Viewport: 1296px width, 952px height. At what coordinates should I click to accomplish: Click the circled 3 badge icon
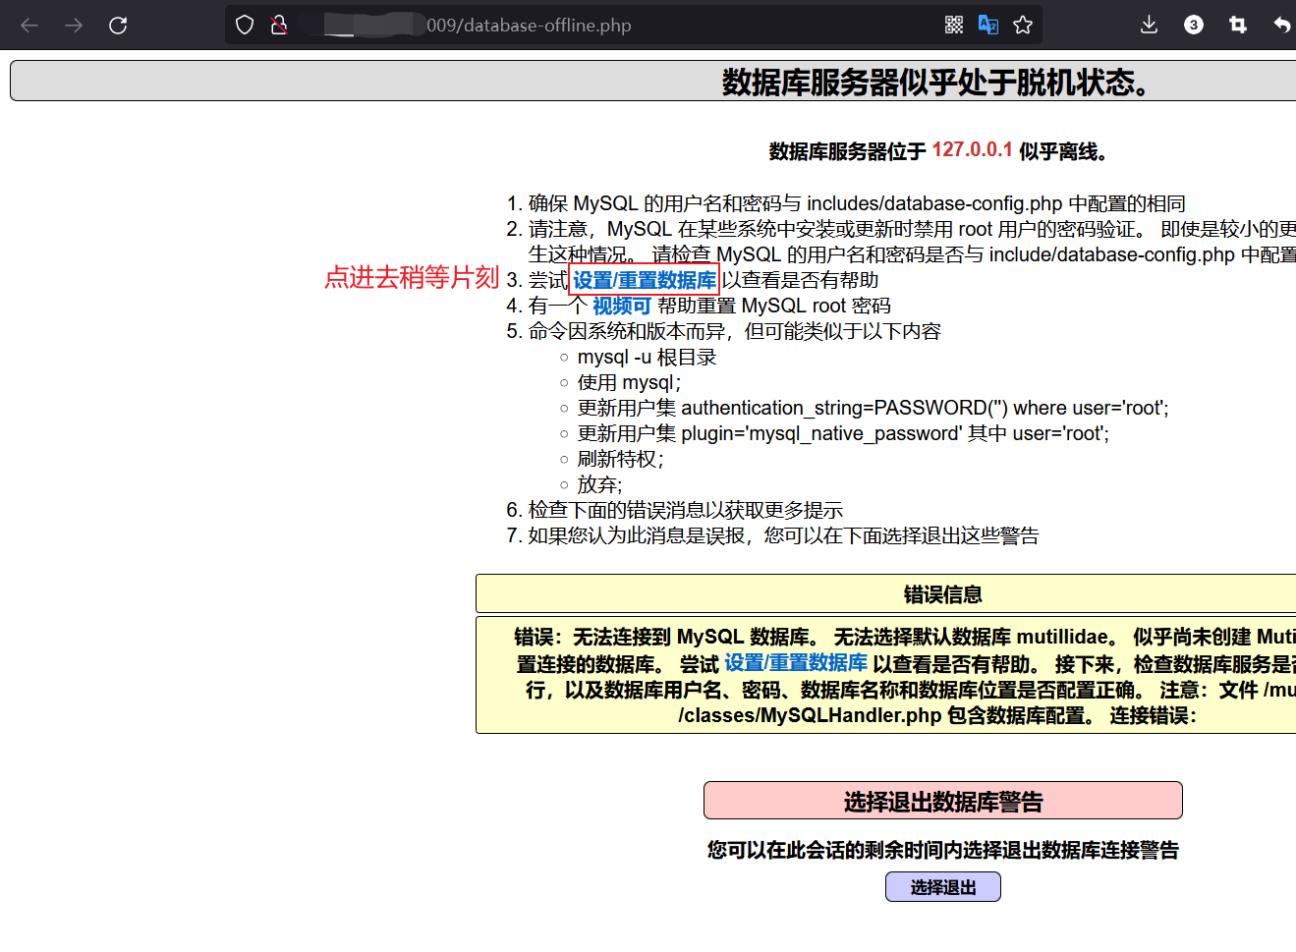coord(1193,25)
